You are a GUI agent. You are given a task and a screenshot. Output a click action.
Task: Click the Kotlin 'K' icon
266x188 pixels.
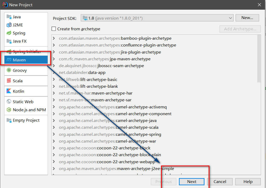click(x=9, y=91)
